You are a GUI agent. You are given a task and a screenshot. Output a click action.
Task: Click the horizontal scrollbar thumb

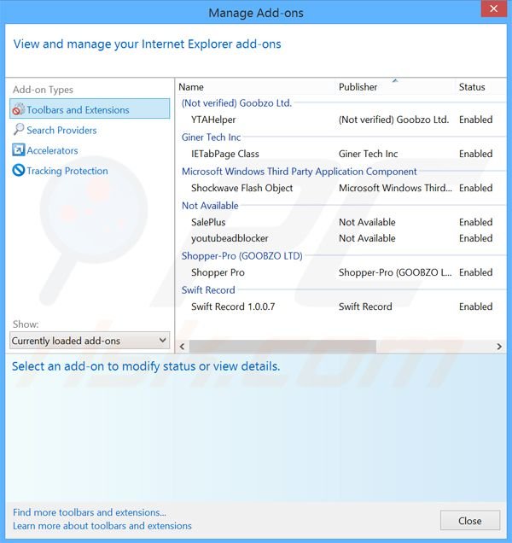[x=282, y=347]
